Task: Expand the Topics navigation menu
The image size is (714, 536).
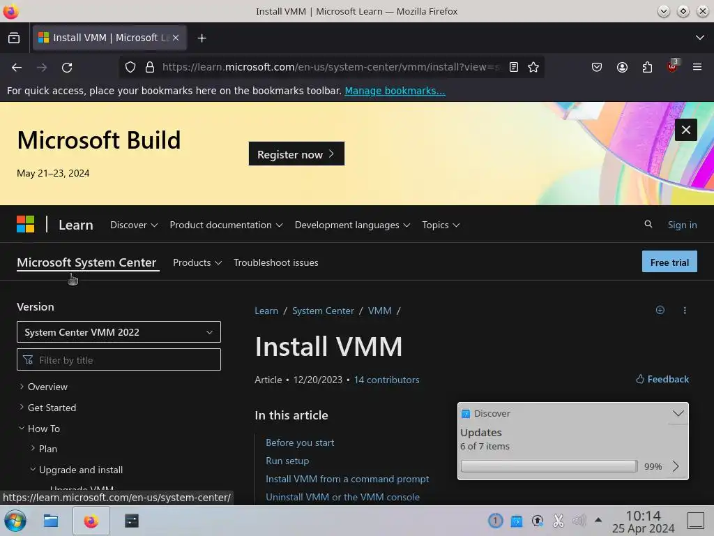Action: (441, 225)
